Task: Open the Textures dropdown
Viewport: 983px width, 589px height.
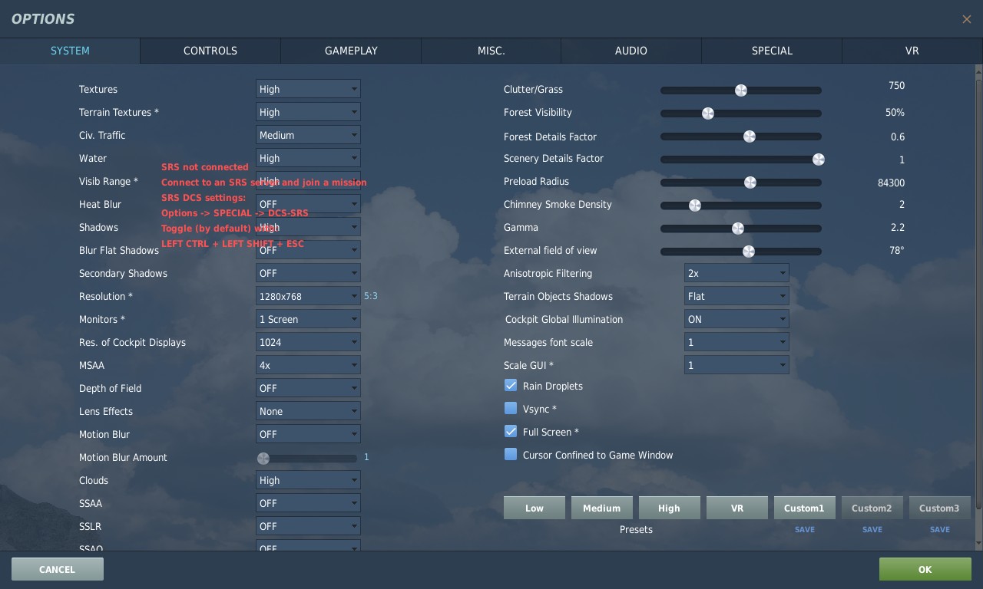Action: (308, 89)
